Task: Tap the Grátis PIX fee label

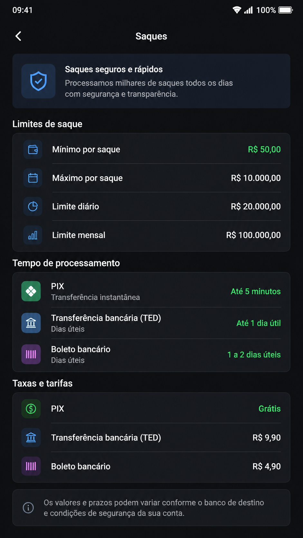Action: pos(270,409)
